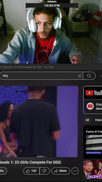Like the video with thumbs up icon
Viewport: 102px width, 182px height.
click(x=31, y=171)
